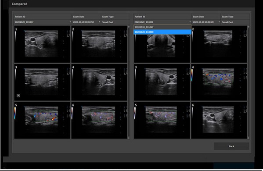Click left Exam Type field Small Part
This screenshot has height=171, width=263.
(x=115, y=22)
